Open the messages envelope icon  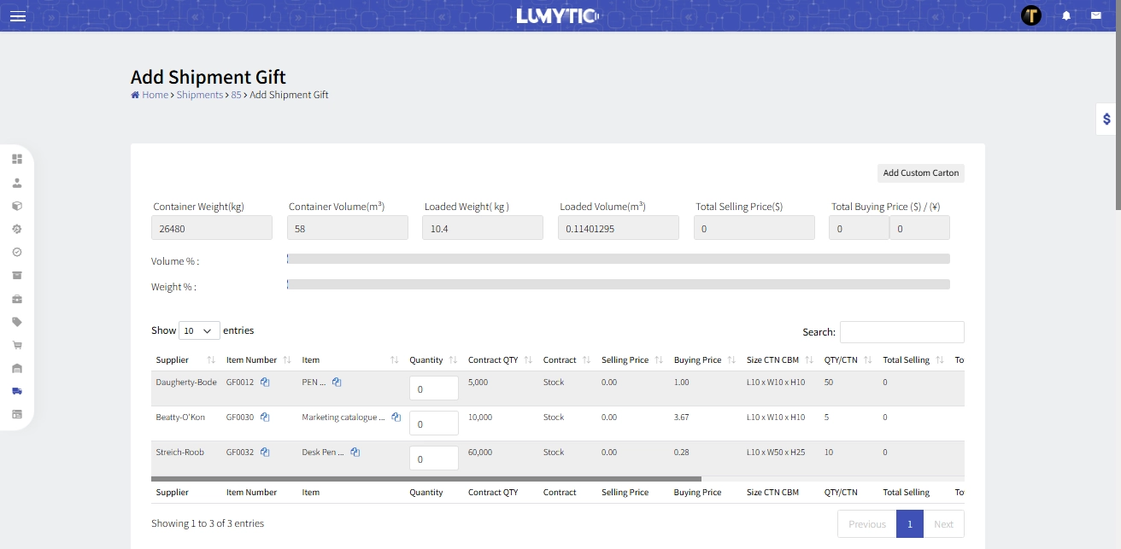(1095, 15)
